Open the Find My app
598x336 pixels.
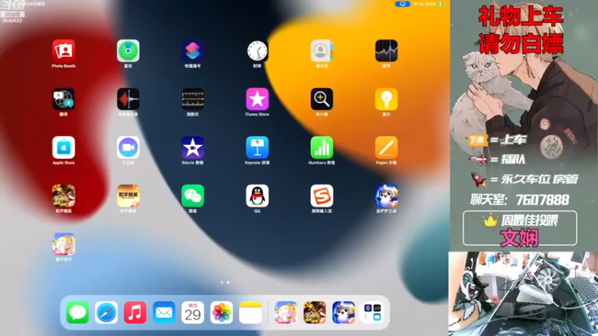click(x=128, y=51)
